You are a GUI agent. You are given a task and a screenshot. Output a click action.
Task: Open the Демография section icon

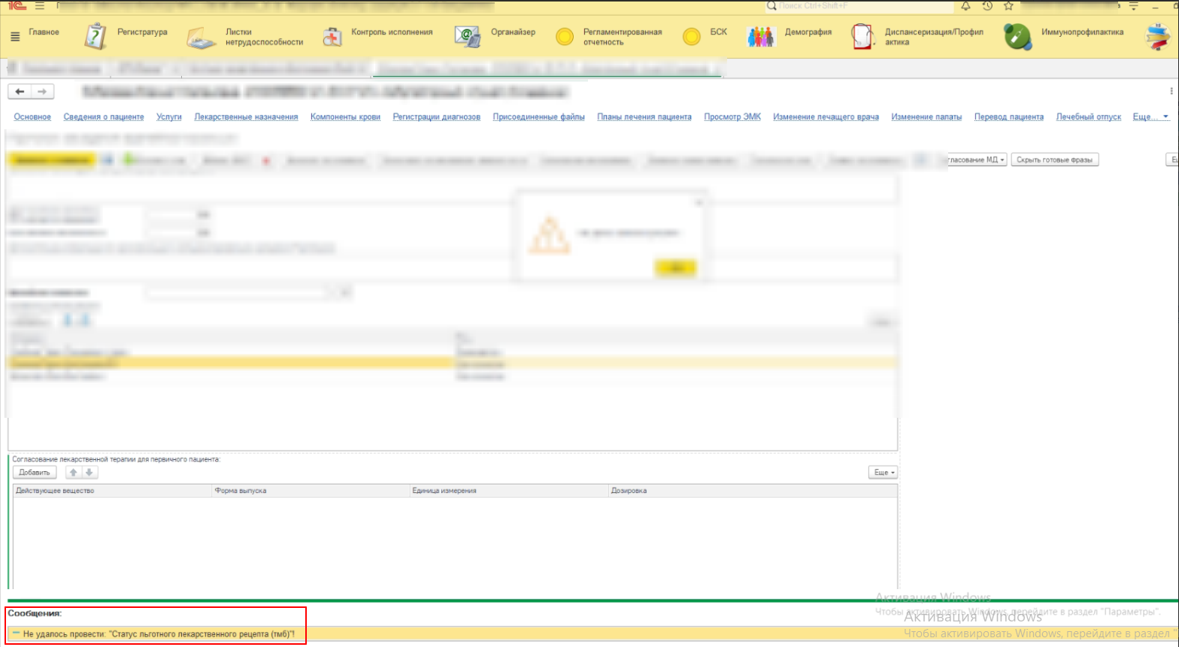coord(760,36)
